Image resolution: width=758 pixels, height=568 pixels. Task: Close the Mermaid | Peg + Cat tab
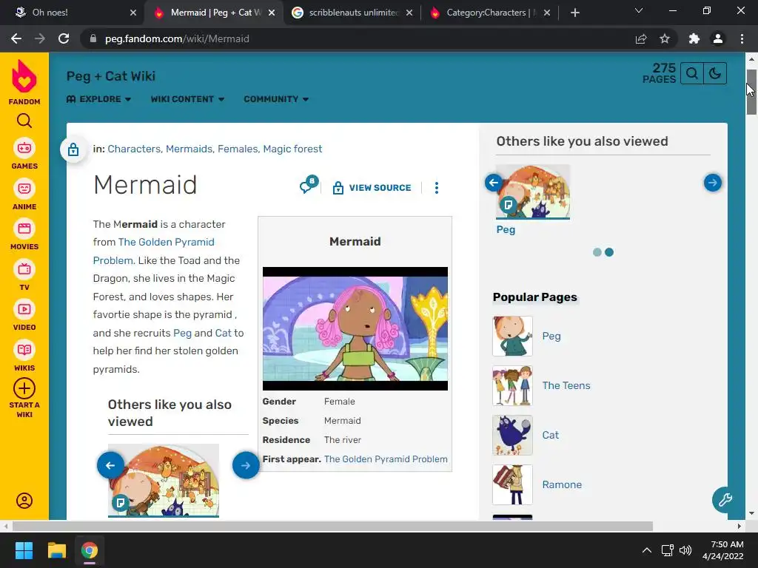pyautogui.click(x=272, y=13)
